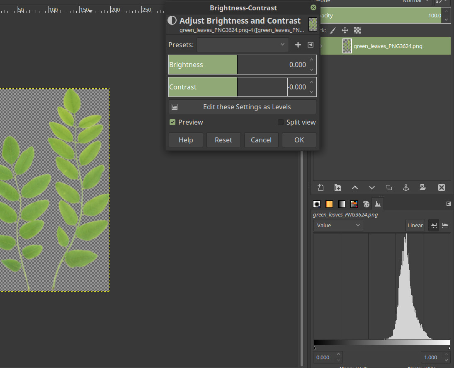Click the add layer mask icon
This screenshot has height=368, width=454.
[423, 188]
